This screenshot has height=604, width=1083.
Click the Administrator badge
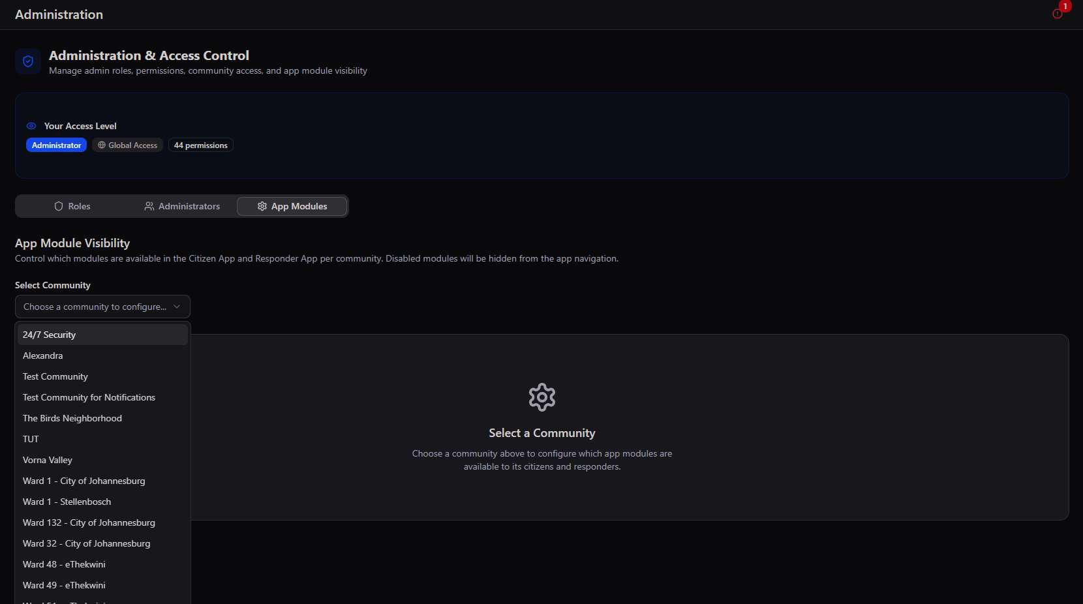(56, 145)
